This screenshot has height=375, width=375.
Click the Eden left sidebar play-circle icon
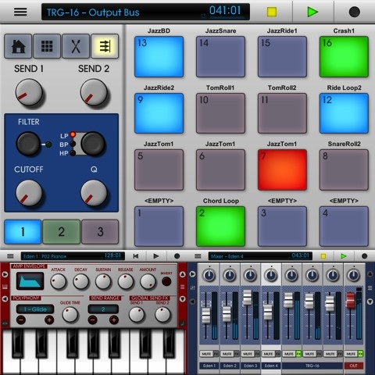tap(5, 274)
